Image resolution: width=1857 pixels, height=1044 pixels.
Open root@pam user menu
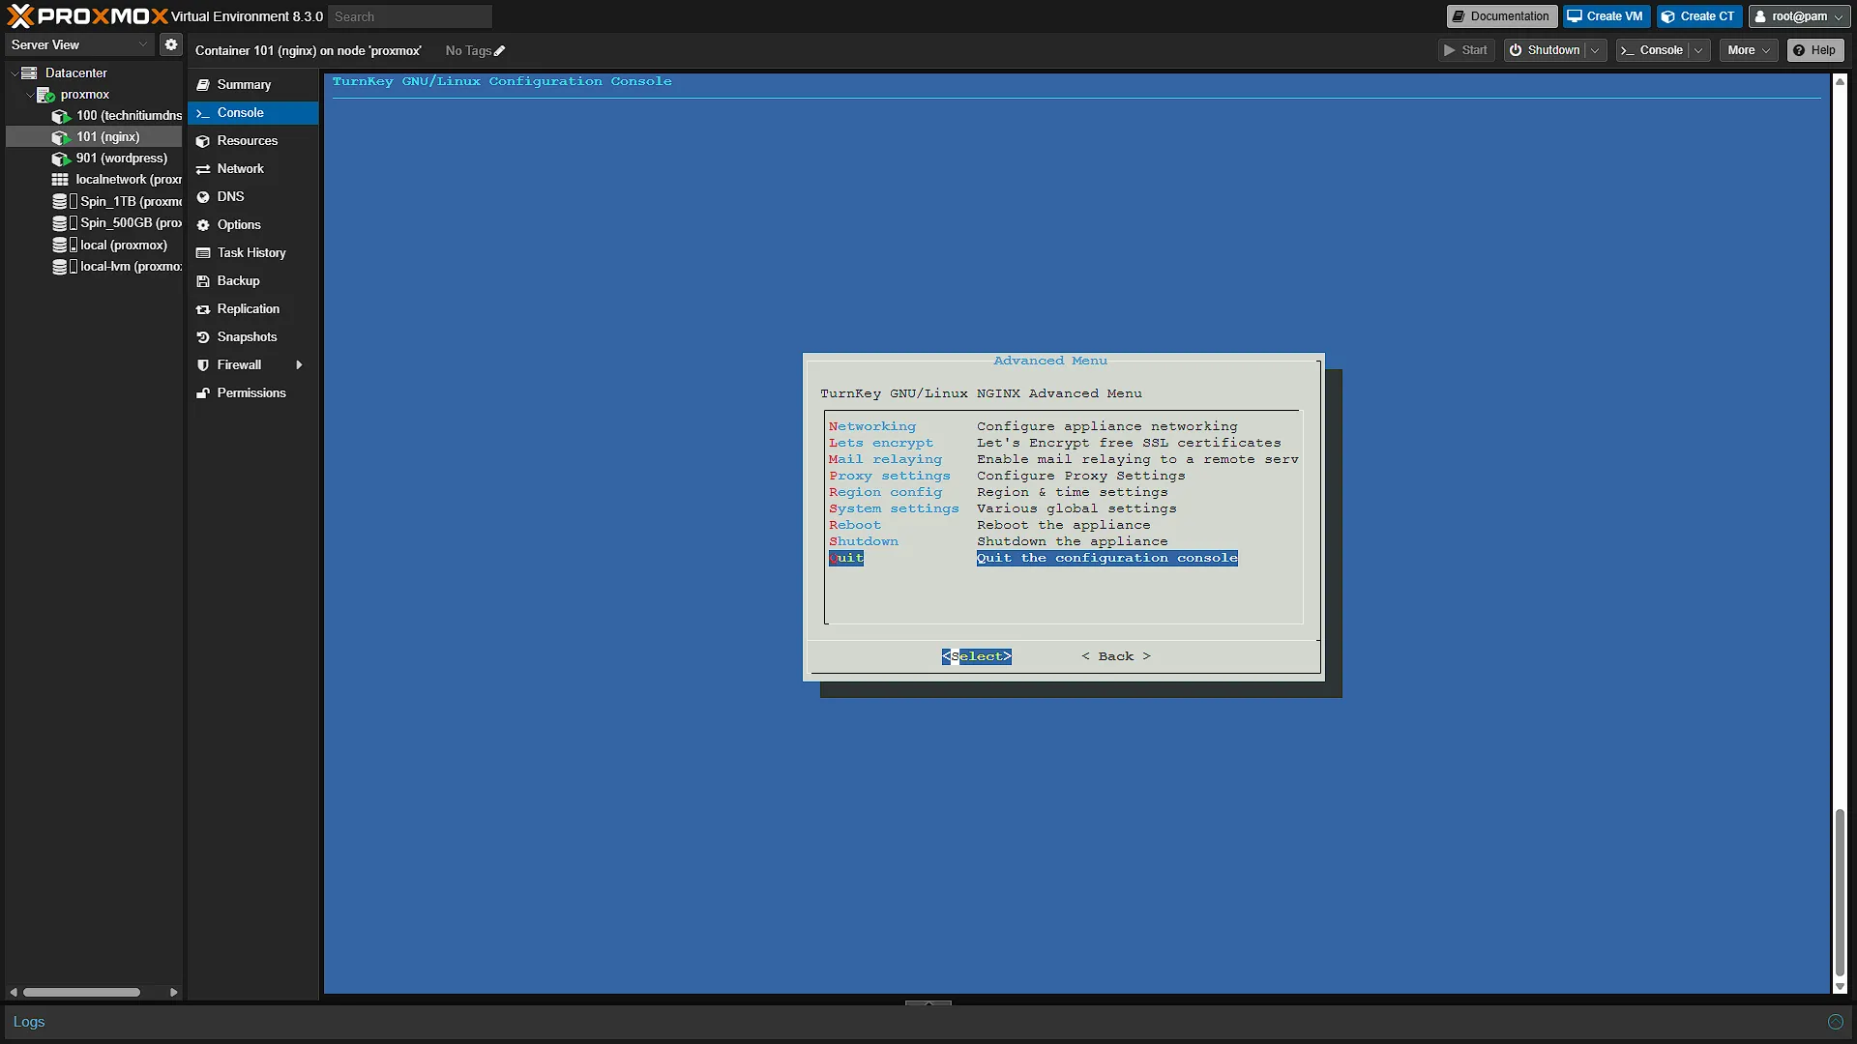[x=1800, y=16]
